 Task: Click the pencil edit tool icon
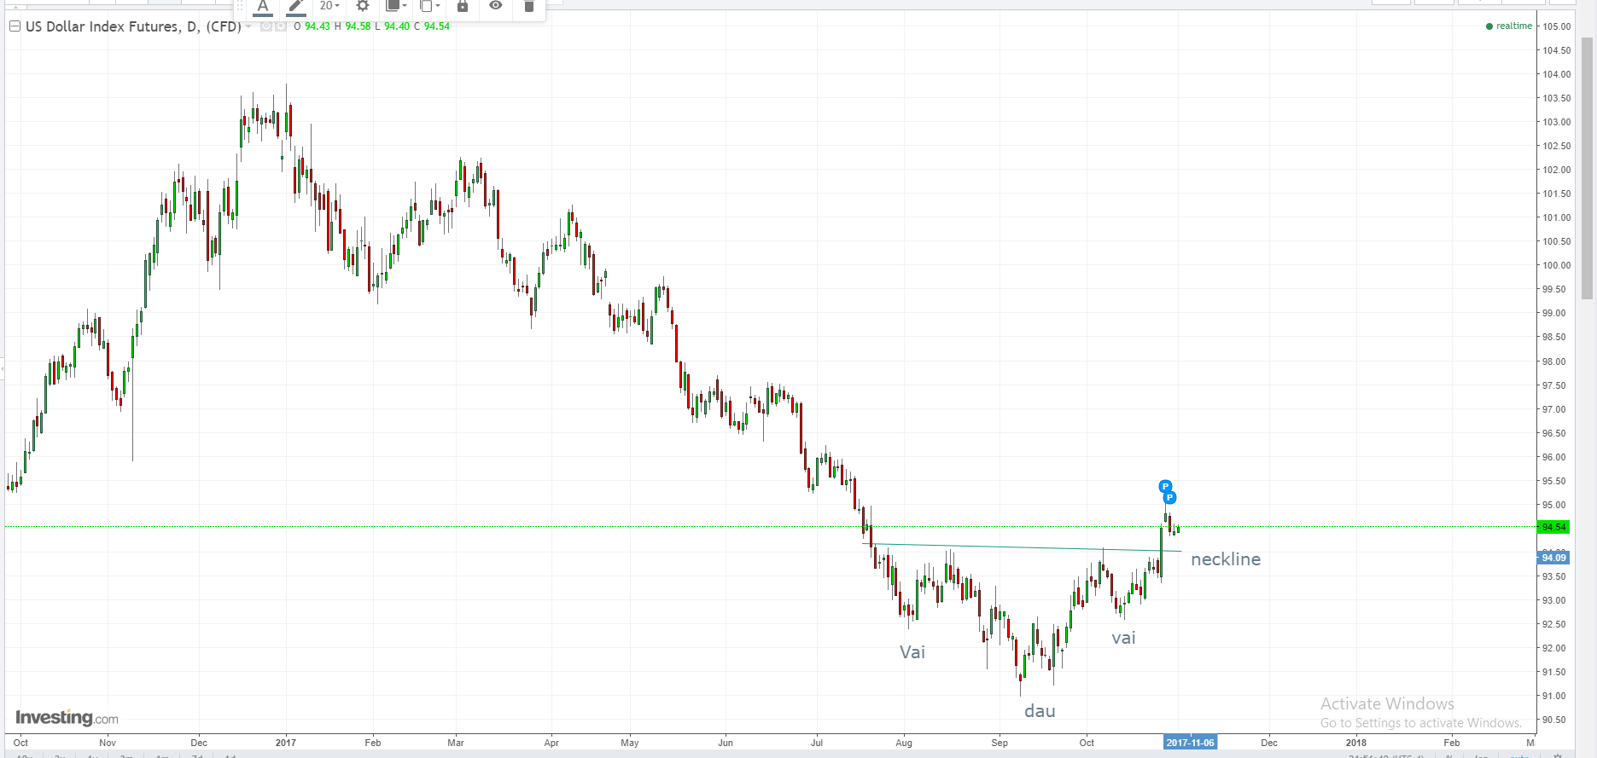[x=295, y=7]
